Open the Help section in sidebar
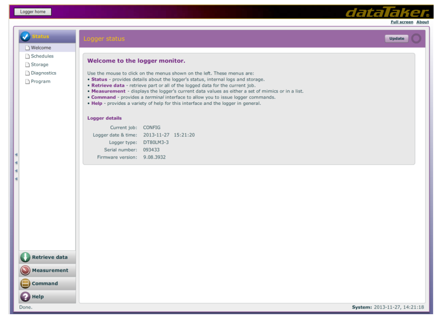448x320 pixels. pos(38,297)
